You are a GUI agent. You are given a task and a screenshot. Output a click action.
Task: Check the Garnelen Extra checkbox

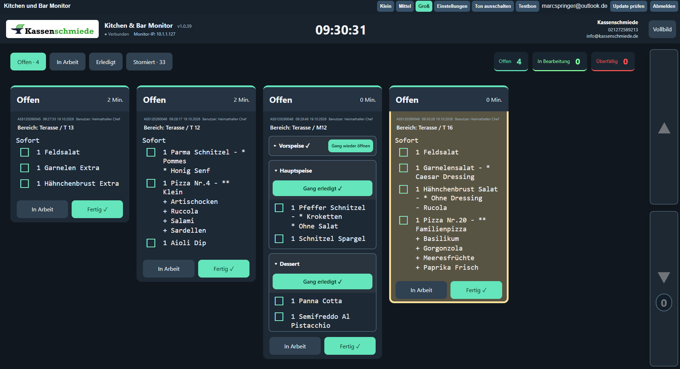click(x=25, y=168)
